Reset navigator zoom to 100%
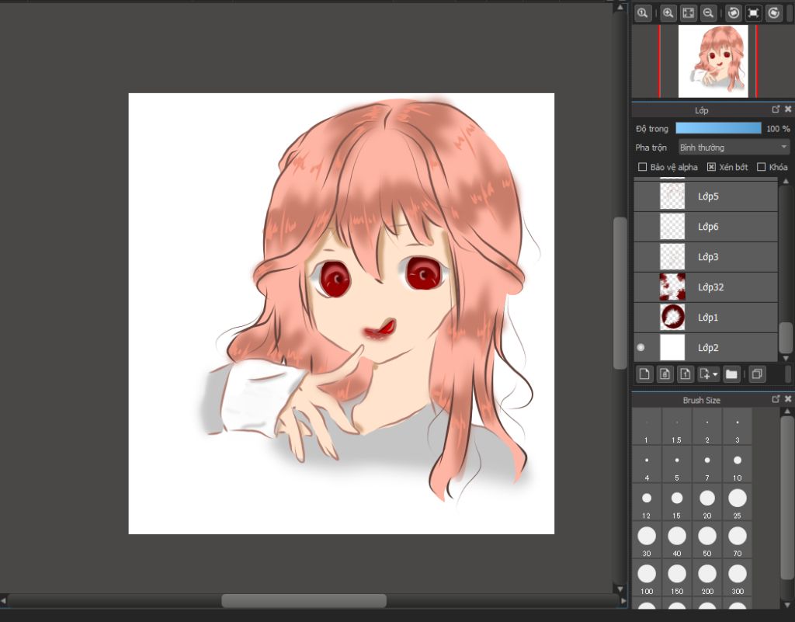Image resolution: width=795 pixels, height=622 pixels. coord(643,13)
